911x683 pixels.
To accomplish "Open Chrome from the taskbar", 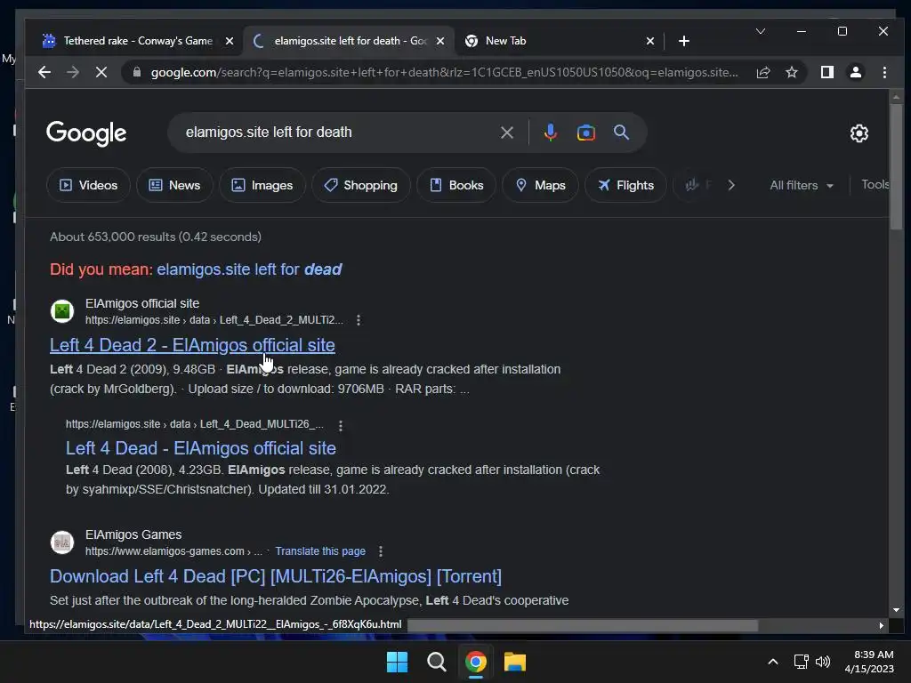I will click(476, 662).
